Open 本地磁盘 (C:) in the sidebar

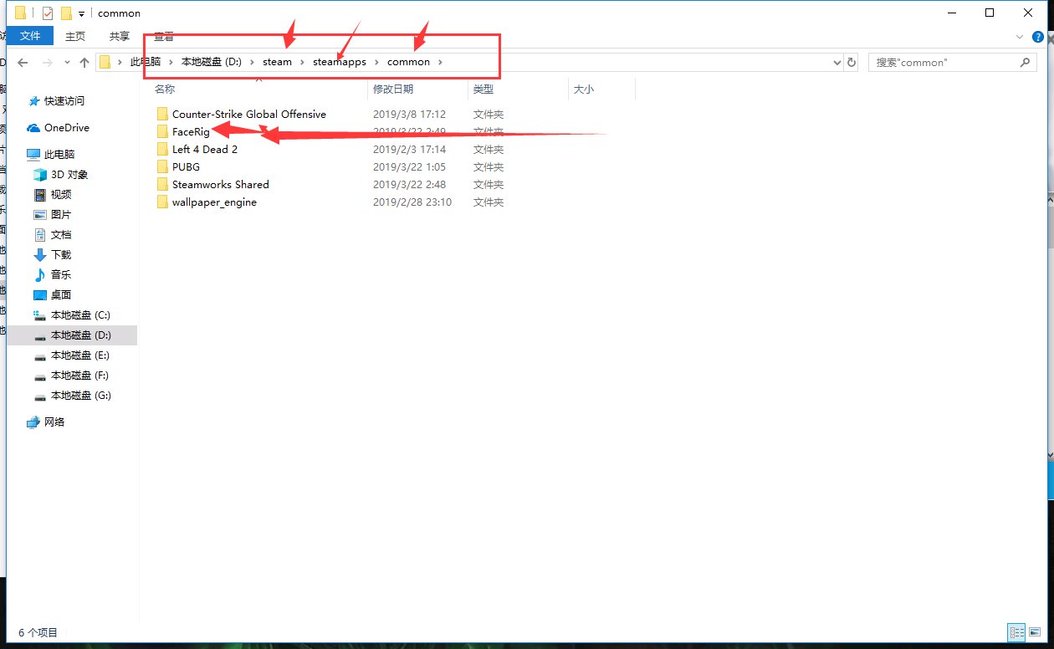point(80,314)
